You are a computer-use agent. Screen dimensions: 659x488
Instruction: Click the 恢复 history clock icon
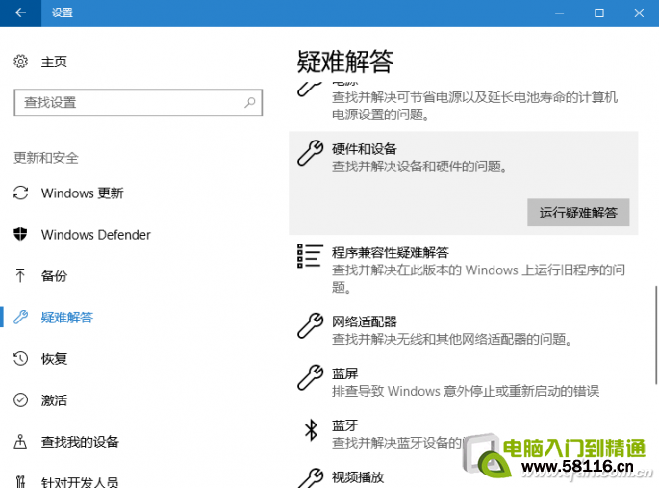click(x=20, y=358)
